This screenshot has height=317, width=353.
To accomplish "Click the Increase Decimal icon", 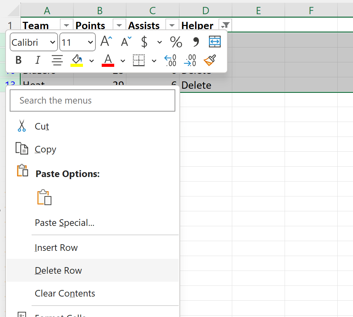I will pos(170,60).
